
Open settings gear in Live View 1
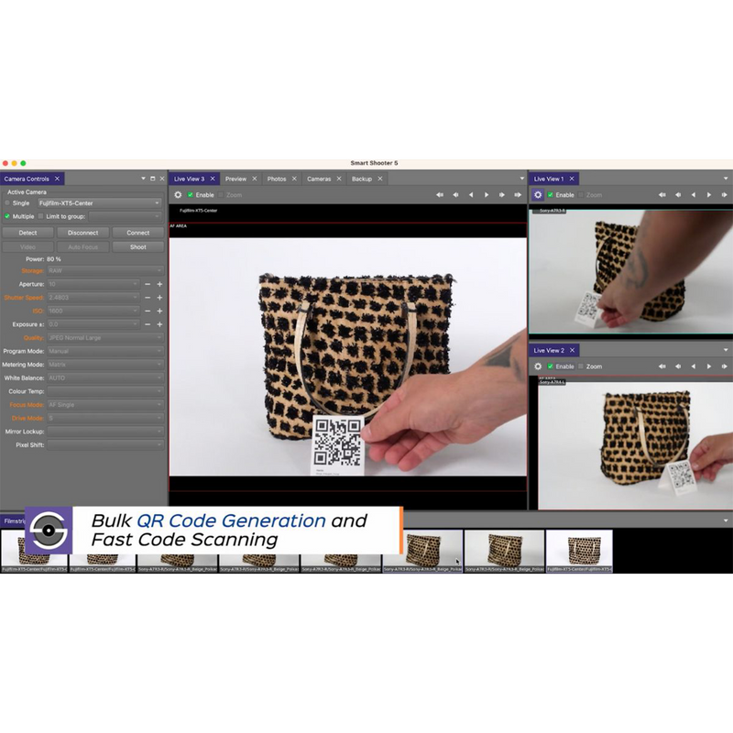click(x=538, y=195)
